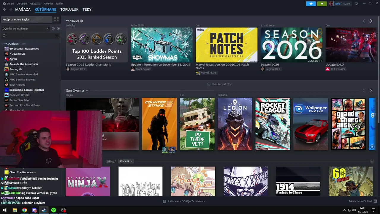Open Son Oyunlar shelf dropdown

coord(87,91)
